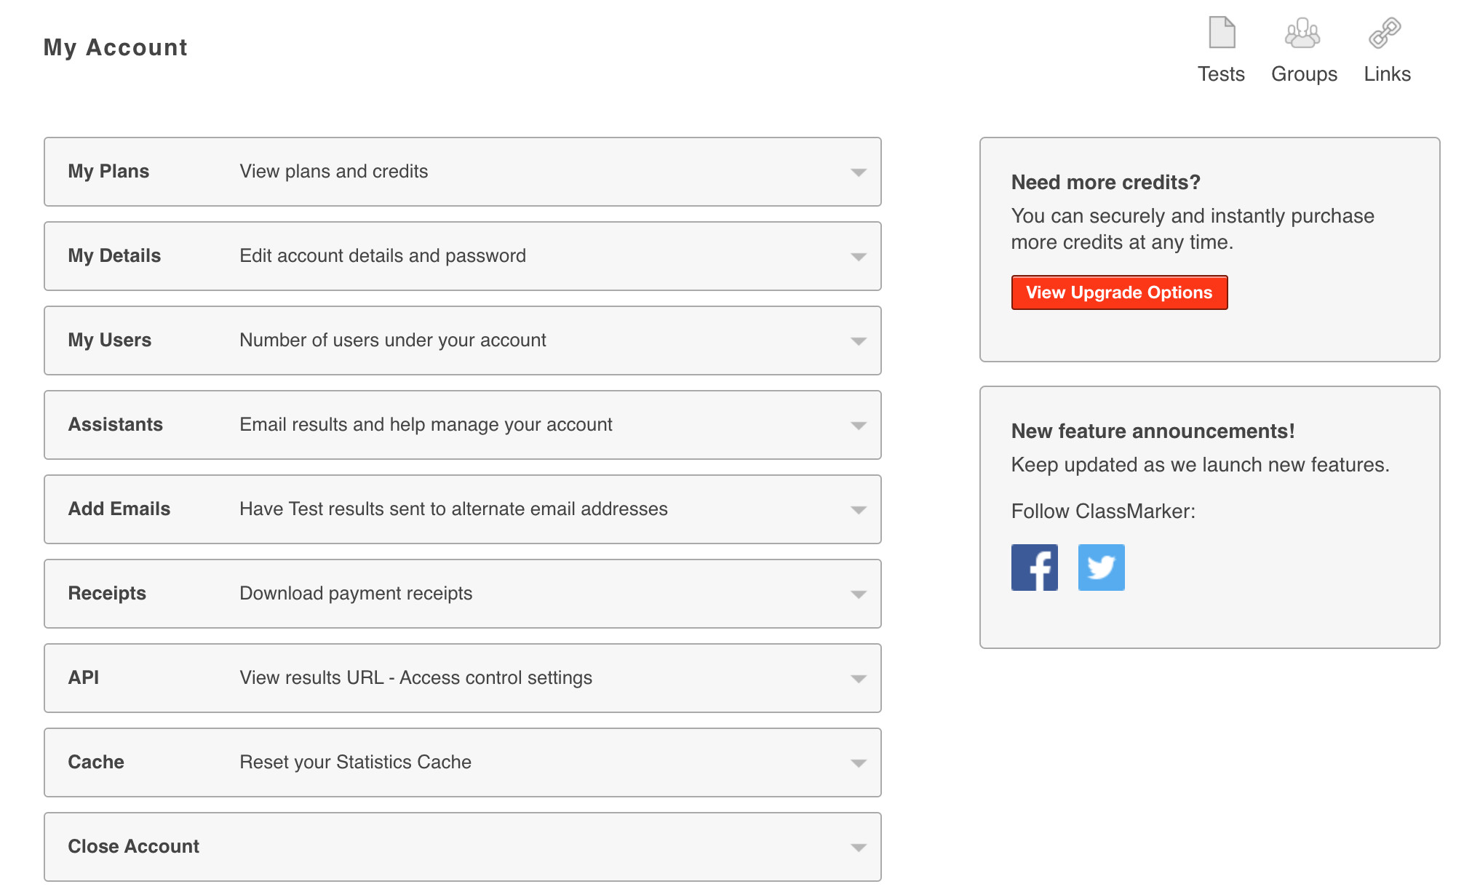
Task: Visit ClassMarker's Facebook page
Action: 1034,568
